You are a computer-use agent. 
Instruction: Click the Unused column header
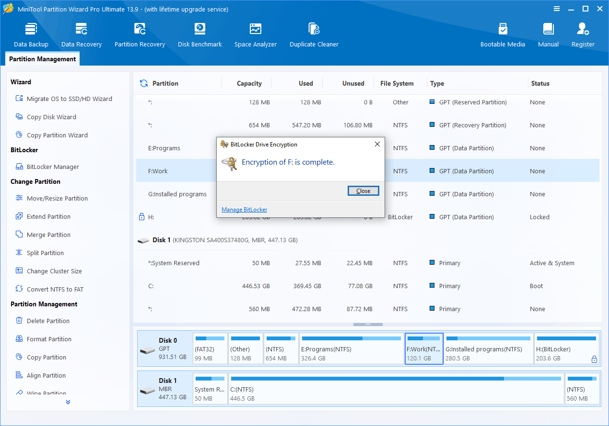pyautogui.click(x=353, y=83)
